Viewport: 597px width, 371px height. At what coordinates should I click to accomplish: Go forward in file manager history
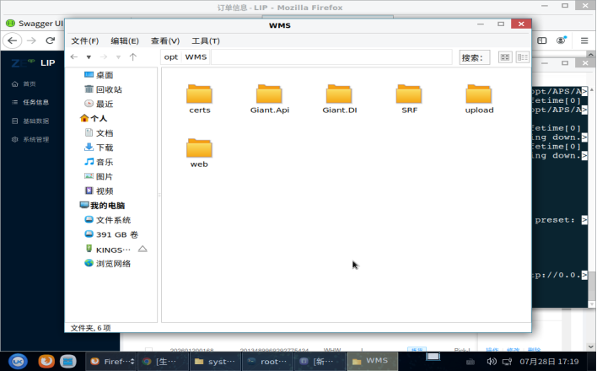pyautogui.click(x=104, y=57)
